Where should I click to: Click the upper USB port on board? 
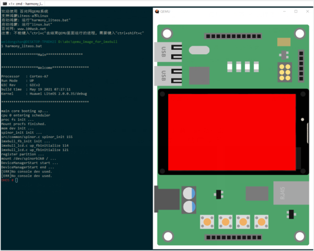(x=168, y=52)
